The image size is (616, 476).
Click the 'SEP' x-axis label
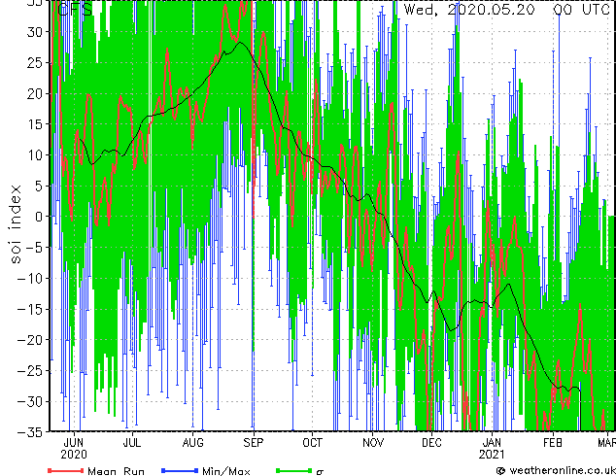pos(253,443)
